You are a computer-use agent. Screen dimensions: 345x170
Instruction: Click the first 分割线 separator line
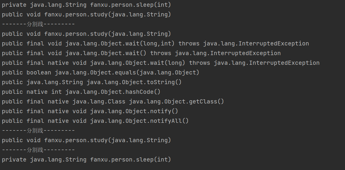[39, 24]
